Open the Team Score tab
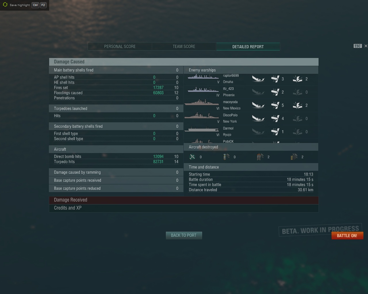This screenshot has height=294, width=368. [x=184, y=47]
